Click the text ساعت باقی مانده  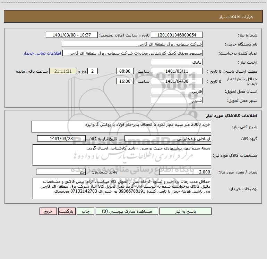coord(32,71)
